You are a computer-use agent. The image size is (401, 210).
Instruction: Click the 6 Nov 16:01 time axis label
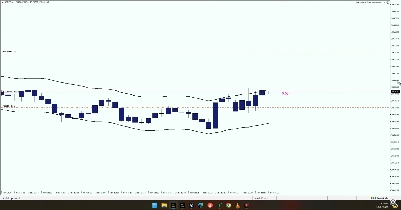click(60, 193)
